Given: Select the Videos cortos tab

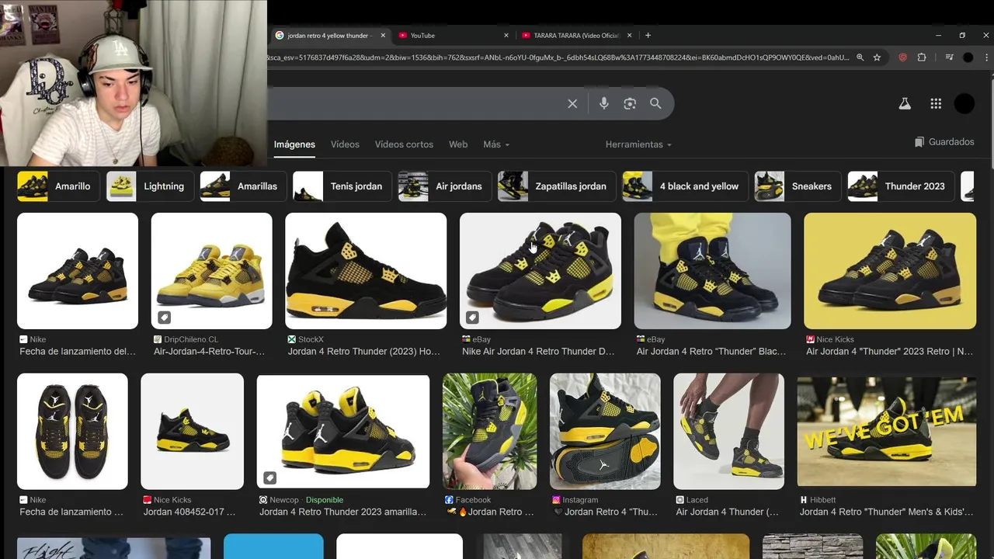Looking at the screenshot, I should pos(404,144).
